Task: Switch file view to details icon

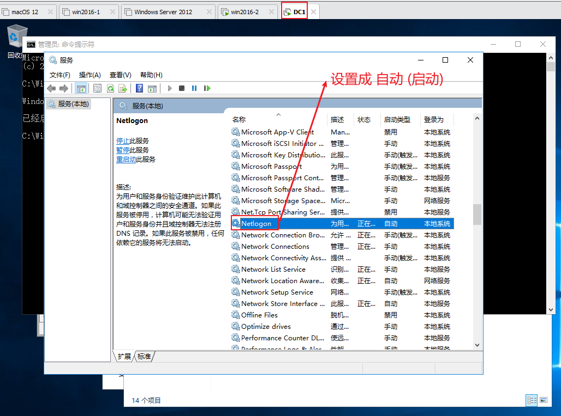Action: pyautogui.click(x=532, y=400)
